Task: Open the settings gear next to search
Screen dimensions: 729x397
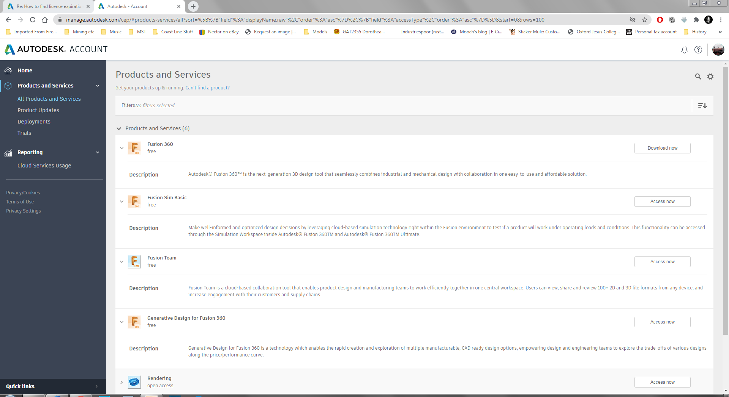Action: tap(711, 77)
